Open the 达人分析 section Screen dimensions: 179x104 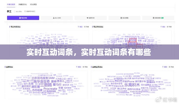pyautogui.click(x=56, y=18)
